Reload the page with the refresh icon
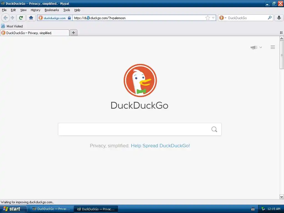The width and height of the screenshot is (284, 213). coord(21,18)
